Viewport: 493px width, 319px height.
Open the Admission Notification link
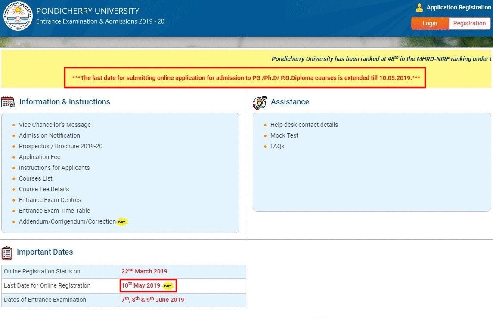click(x=50, y=135)
